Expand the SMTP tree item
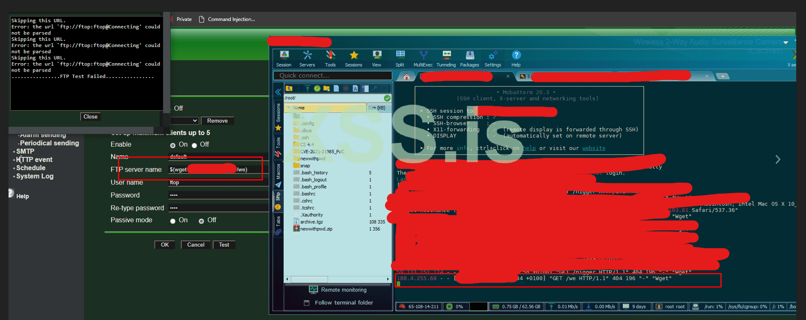806x320 pixels. [x=14, y=152]
